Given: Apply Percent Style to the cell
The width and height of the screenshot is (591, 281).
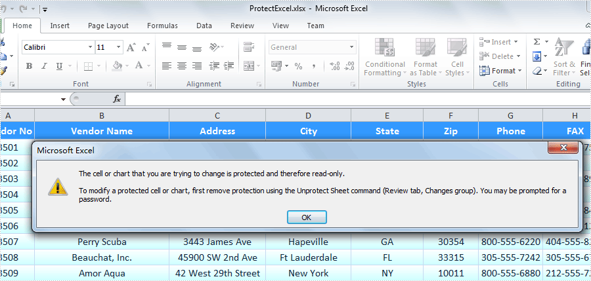Looking at the screenshot, I should pyautogui.click(x=298, y=67).
